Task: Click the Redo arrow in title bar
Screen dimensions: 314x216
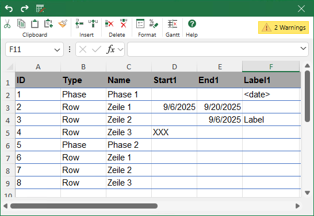Action: tap(25, 9)
